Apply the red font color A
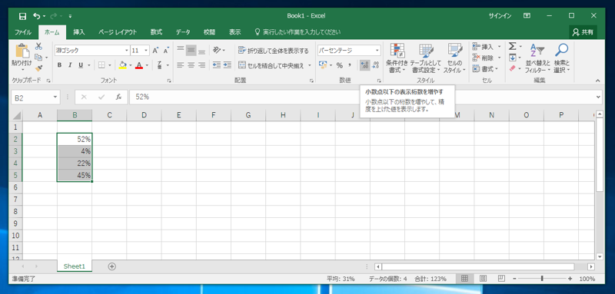615x294 pixels. [x=139, y=65]
